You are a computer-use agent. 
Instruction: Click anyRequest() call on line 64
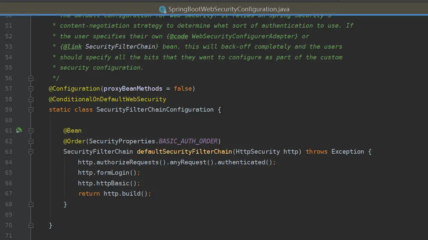[192, 162]
